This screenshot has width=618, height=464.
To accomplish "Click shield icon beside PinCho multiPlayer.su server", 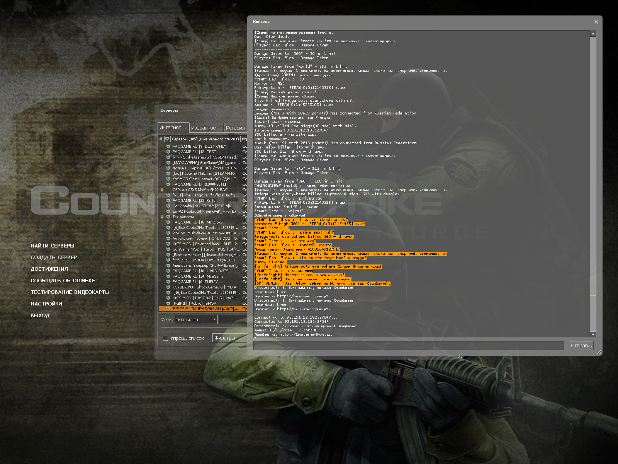I will click(168, 233).
